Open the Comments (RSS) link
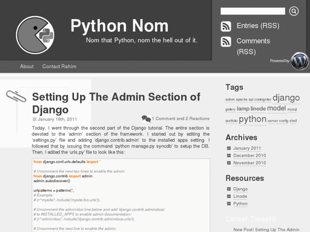Viewport: 310px width, 232px height. (x=253, y=46)
